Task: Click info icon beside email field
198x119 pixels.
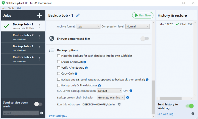Action: pos(42,113)
